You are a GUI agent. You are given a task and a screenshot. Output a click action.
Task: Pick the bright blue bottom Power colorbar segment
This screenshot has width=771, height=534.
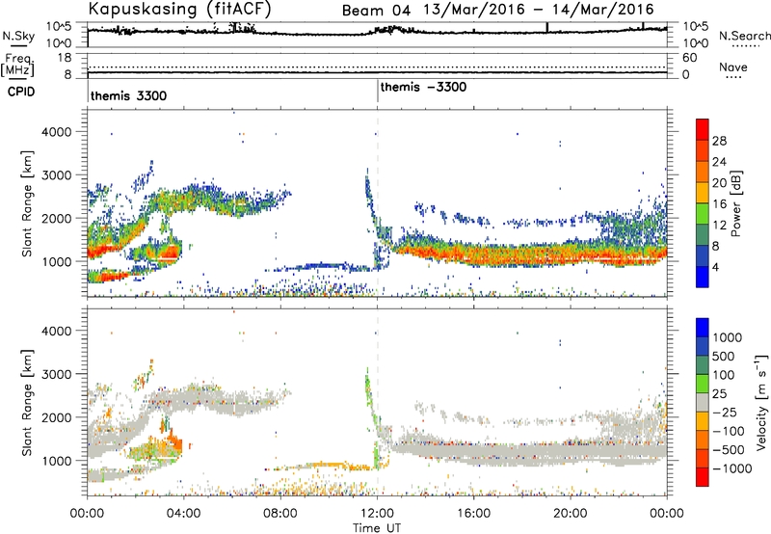(x=703, y=277)
